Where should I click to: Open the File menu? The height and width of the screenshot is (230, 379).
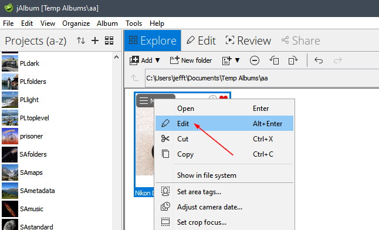[8, 23]
